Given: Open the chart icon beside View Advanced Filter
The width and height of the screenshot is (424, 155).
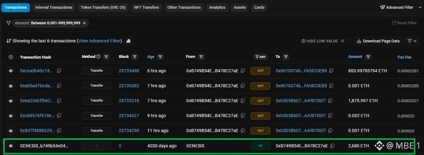Looking at the screenshot, I should [128, 41].
